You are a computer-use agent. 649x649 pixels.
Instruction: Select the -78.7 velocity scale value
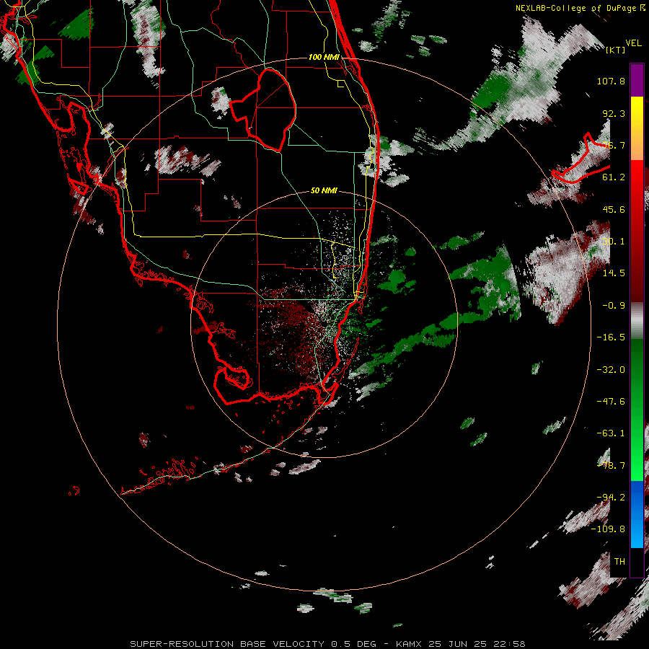(x=611, y=466)
